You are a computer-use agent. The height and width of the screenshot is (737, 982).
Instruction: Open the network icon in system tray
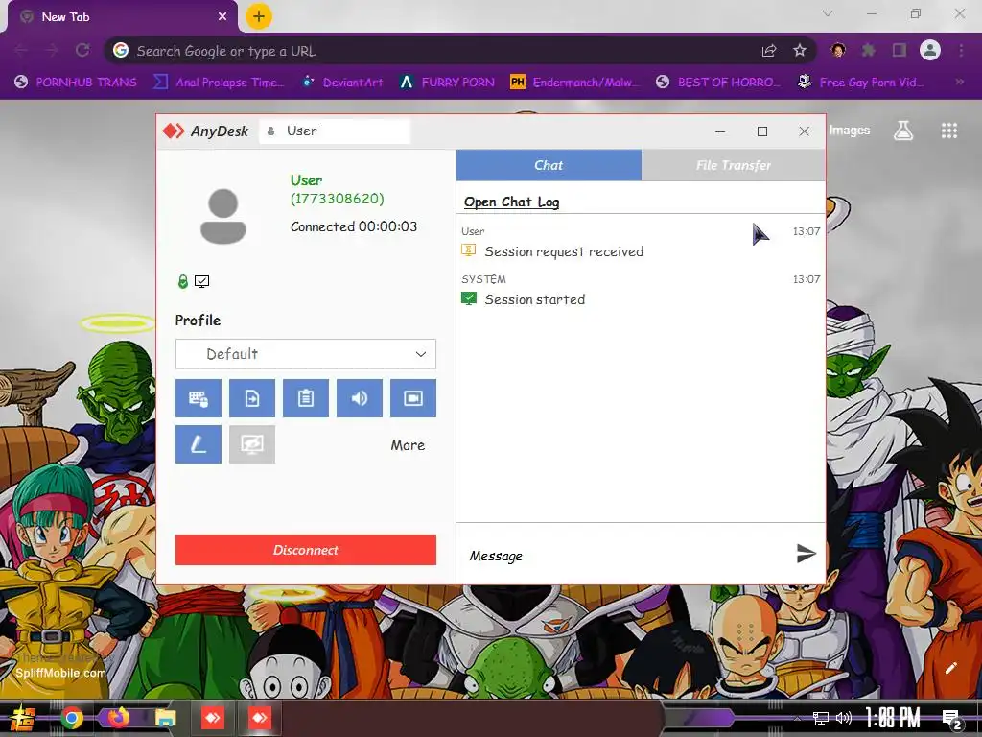click(x=821, y=718)
